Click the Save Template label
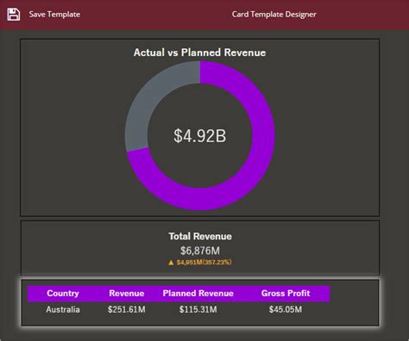This screenshot has width=409, height=341. pos(54,15)
